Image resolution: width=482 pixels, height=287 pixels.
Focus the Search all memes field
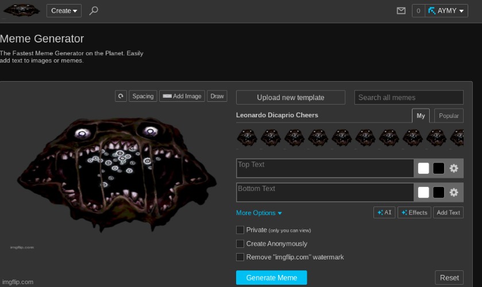pos(408,97)
